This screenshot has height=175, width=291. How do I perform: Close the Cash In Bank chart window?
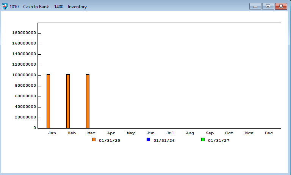pyautogui.click(x=281, y=6)
